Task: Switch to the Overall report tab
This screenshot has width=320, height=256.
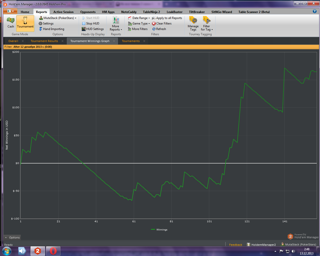Action: click(x=13, y=41)
